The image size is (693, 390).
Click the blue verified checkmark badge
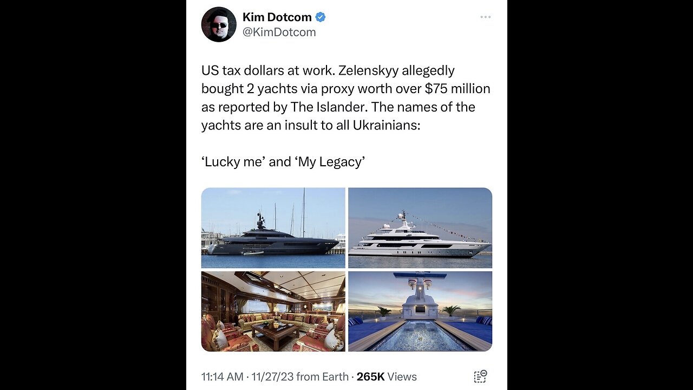(321, 17)
